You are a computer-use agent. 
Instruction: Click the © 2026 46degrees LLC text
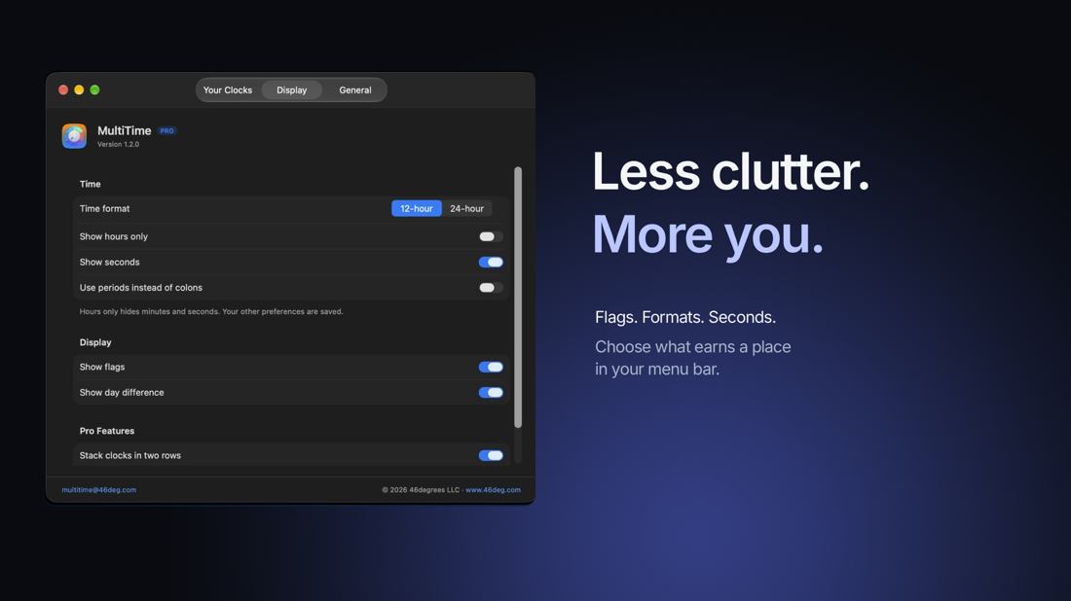point(421,490)
